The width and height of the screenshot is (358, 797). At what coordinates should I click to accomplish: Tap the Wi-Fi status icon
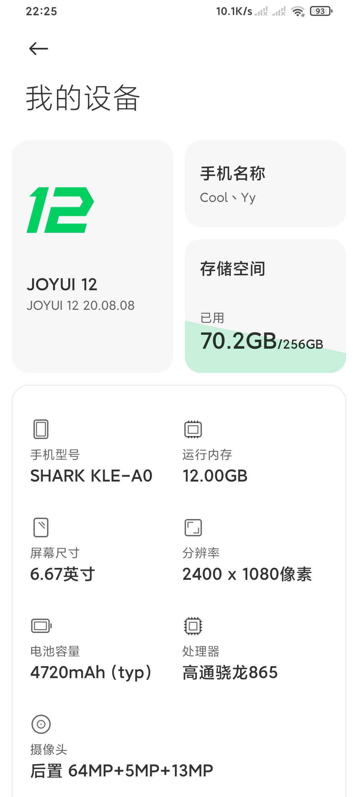tap(298, 11)
